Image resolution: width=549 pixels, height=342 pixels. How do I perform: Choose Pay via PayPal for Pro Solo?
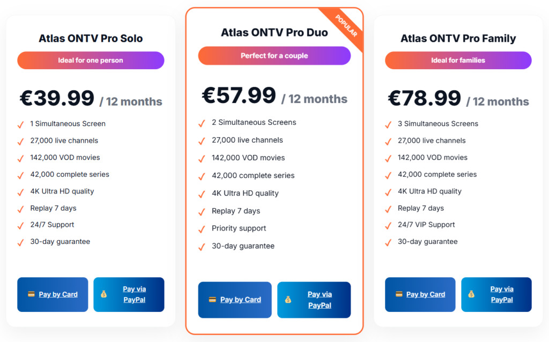click(x=134, y=294)
